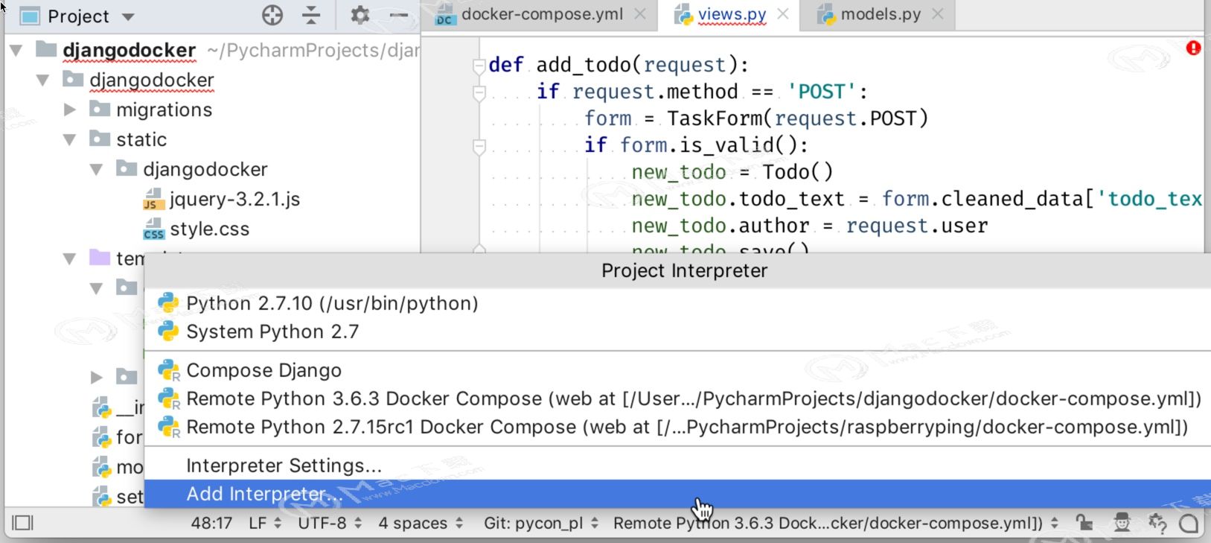This screenshot has width=1211, height=543.
Task: Close the views.py tab
Action: pos(783,14)
